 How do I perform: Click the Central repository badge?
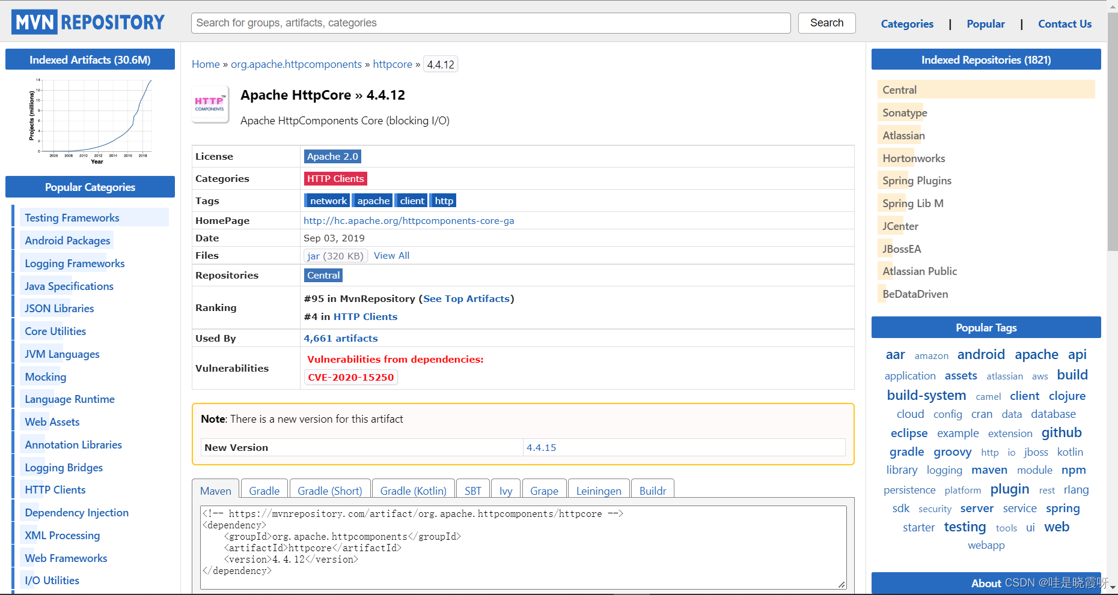[323, 275]
